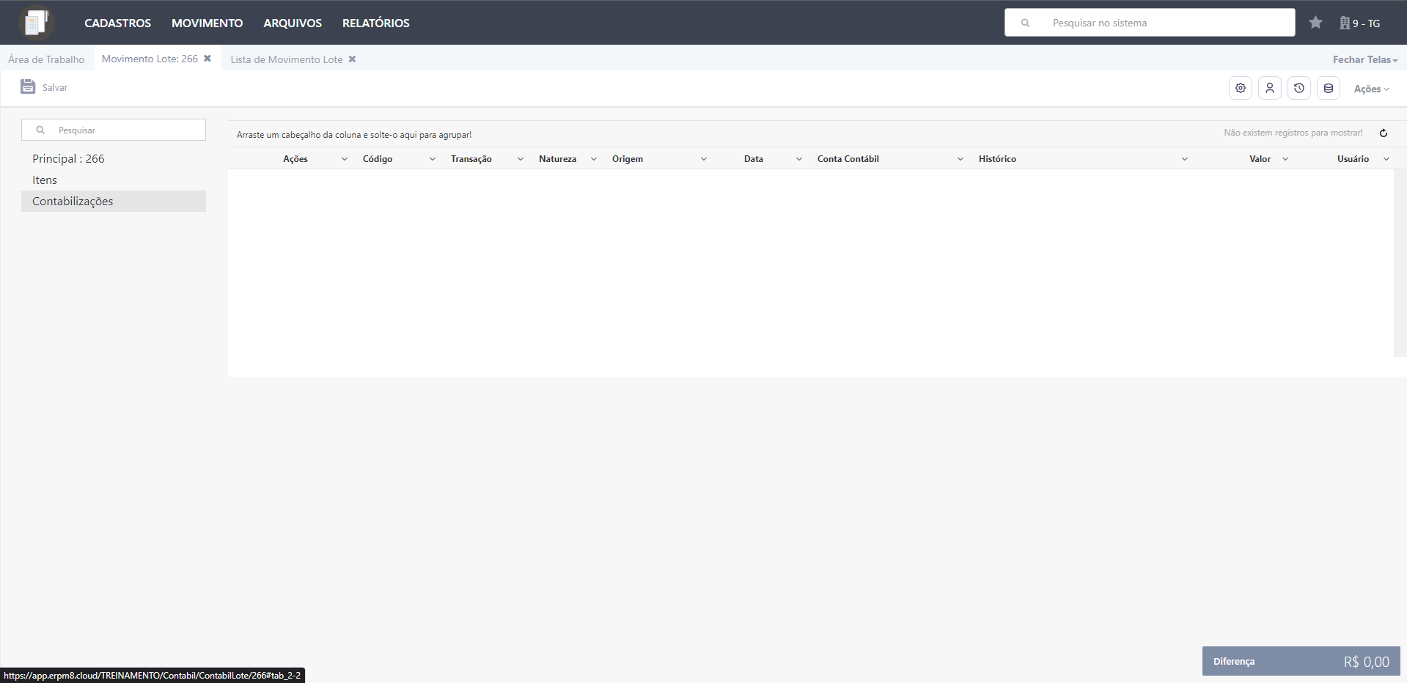
Task: Sort by the Conta Contábil column header
Action: (x=848, y=159)
